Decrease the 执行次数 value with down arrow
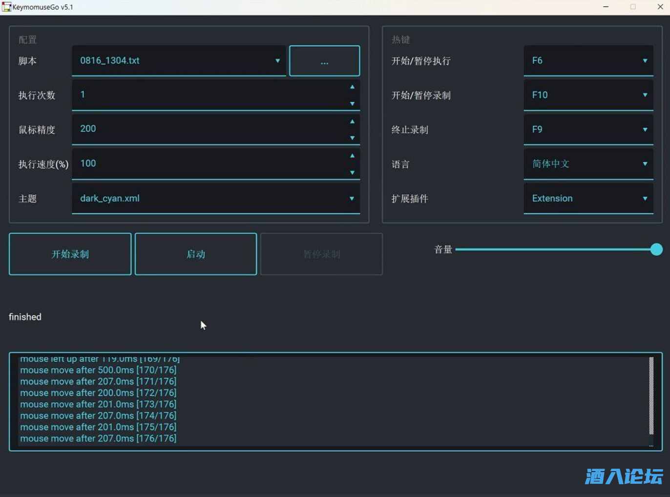Image resolution: width=670 pixels, height=497 pixels. tap(352, 104)
